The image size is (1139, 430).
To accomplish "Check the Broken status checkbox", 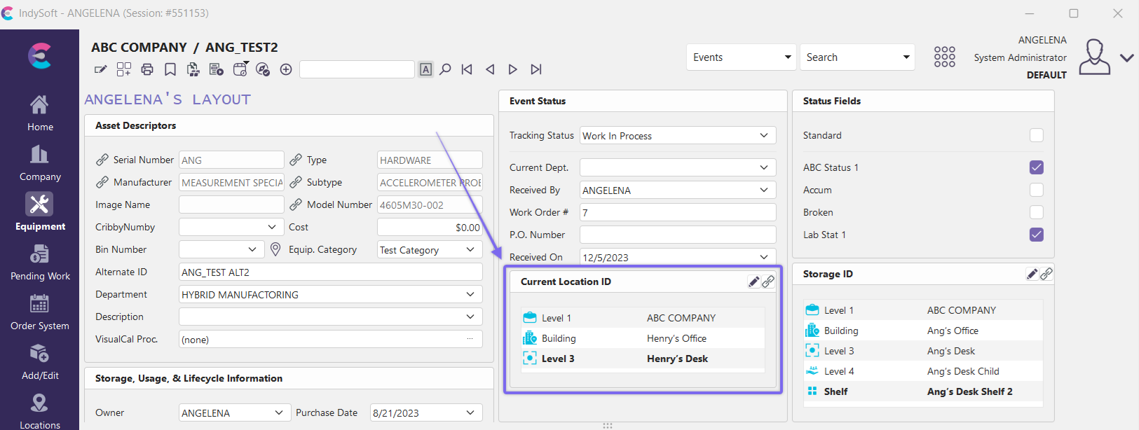I will pyautogui.click(x=1036, y=212).
